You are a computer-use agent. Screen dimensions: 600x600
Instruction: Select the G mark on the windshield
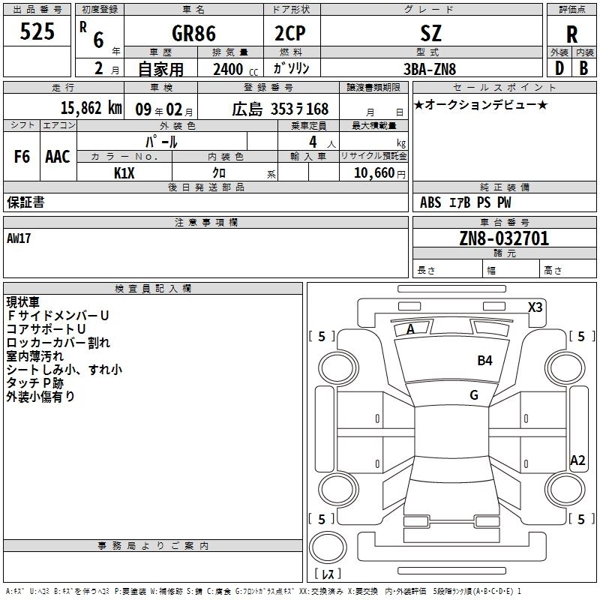click(474, 395)
